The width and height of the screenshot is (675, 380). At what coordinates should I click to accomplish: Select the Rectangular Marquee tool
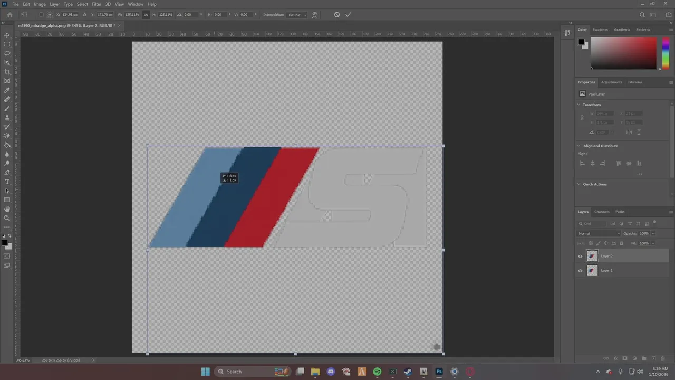point(7,44)
